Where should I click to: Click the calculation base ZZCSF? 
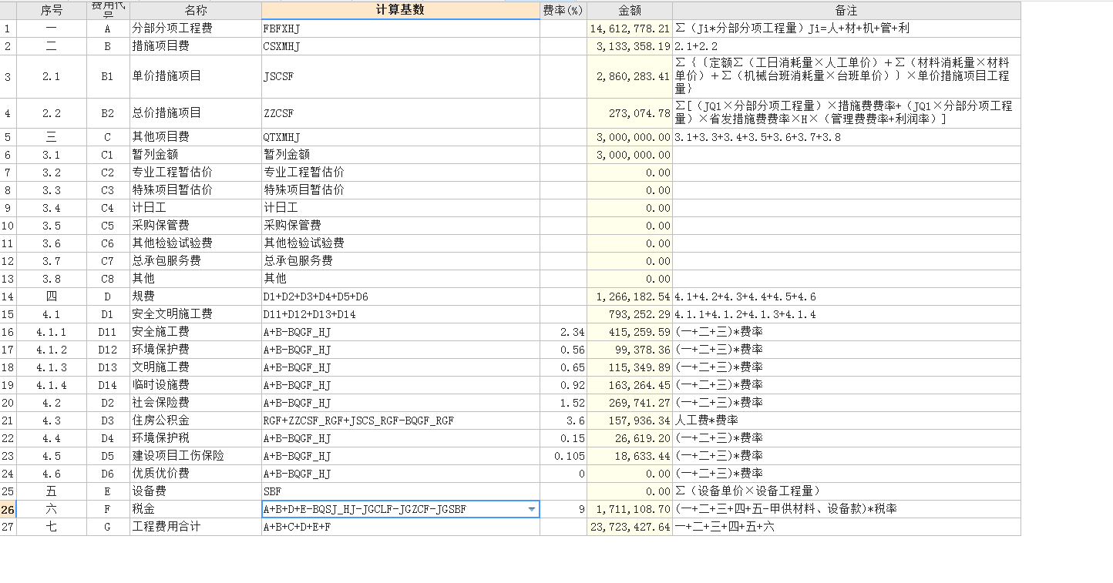[x=401, y=113]
